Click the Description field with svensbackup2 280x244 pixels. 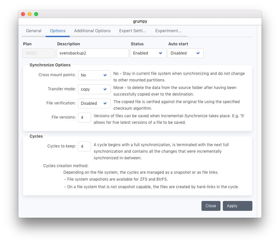tap(92, 53)
